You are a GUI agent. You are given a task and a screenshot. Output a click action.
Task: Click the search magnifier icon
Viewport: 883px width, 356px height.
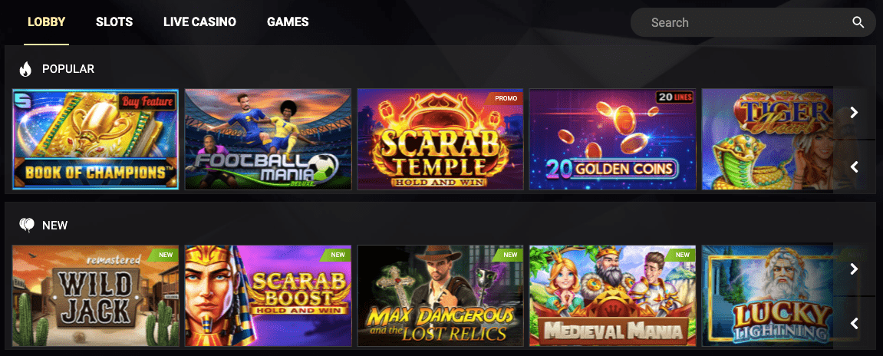(858, 22)
